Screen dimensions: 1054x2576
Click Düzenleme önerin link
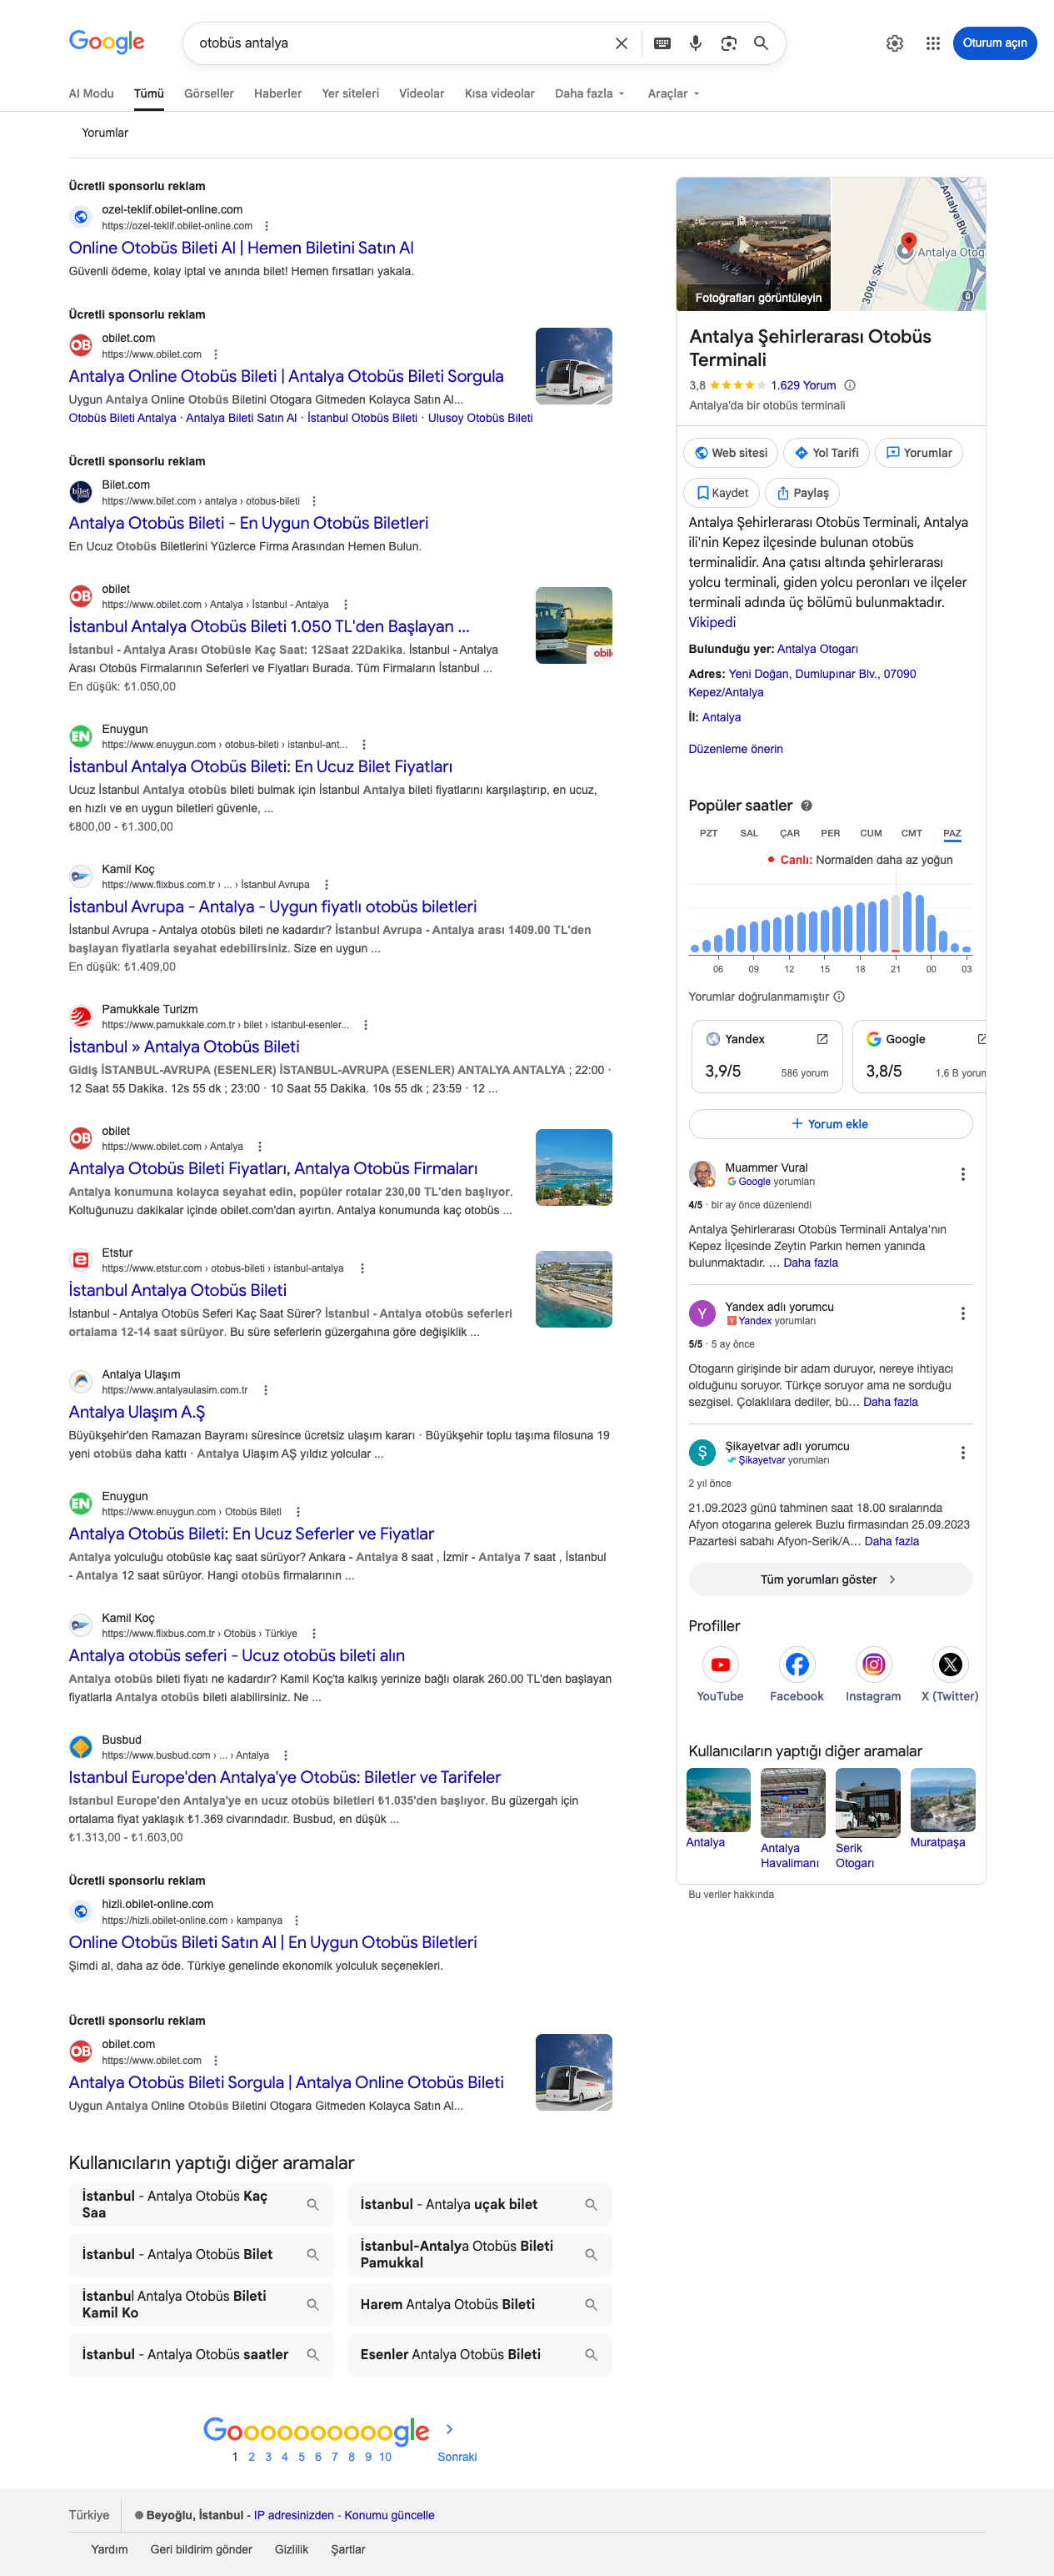coord(736,749)
